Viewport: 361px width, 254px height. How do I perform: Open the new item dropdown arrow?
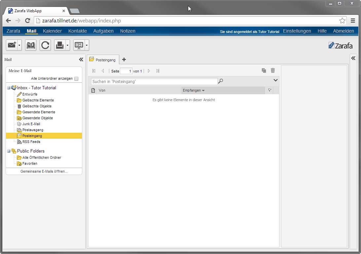pyautogui.click(x=19, y=45)
